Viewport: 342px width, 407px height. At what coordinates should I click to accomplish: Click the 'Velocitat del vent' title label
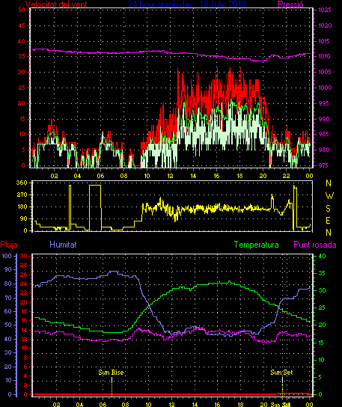56,4
